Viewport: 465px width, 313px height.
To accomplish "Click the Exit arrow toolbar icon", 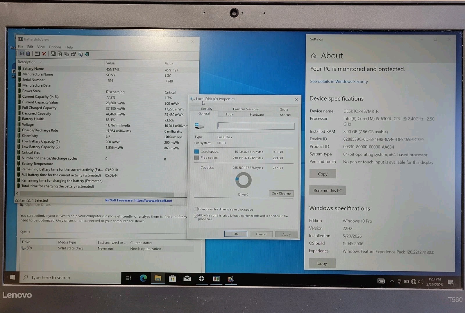I will (87, 54).
